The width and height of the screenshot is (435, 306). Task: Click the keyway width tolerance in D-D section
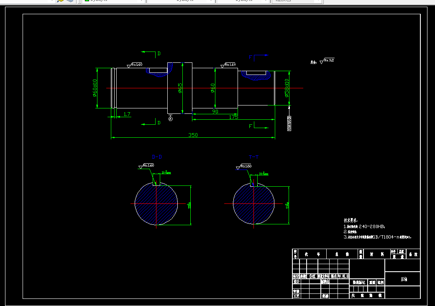click(166, 173)
